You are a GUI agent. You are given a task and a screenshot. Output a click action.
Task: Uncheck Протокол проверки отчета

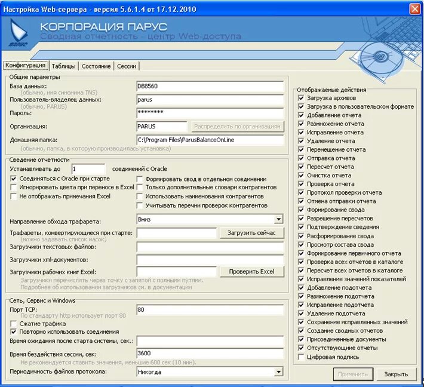[301, 193]
